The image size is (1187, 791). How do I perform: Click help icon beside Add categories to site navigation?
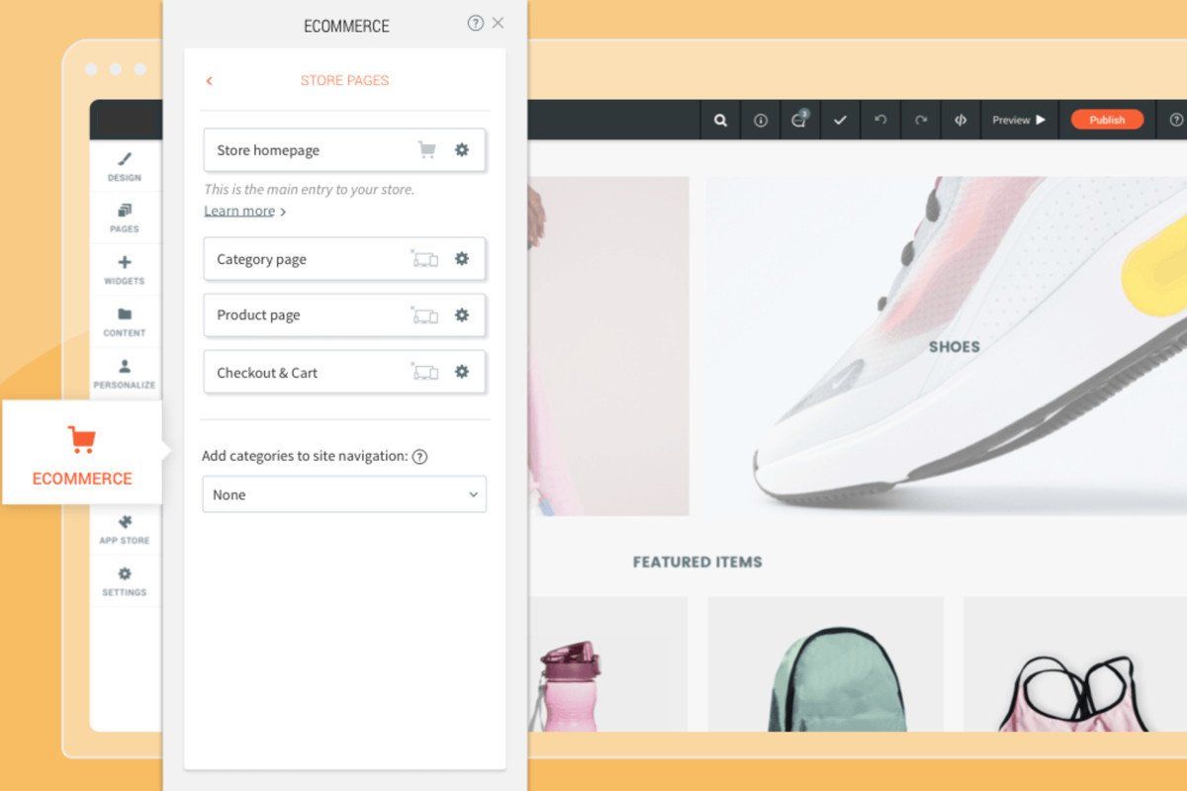click(x=419, y=457)
